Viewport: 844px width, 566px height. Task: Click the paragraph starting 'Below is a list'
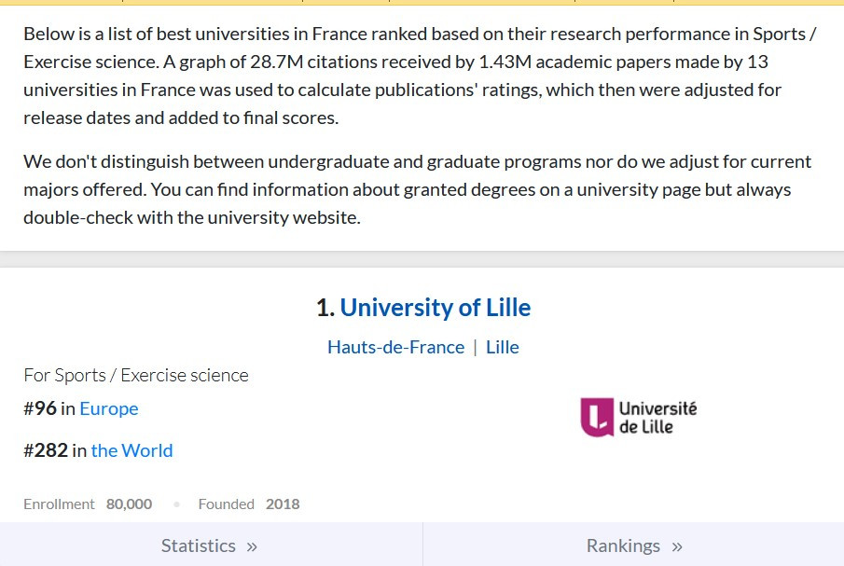click(420, 76)
